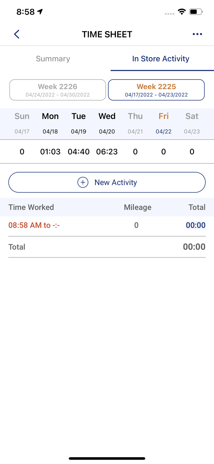Tap the Wi-Fi icon in status bar
Screen dimensions: 214x464
pos(182,11)
